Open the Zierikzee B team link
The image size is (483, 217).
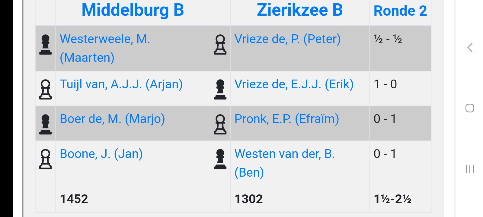tap(299, 10)
